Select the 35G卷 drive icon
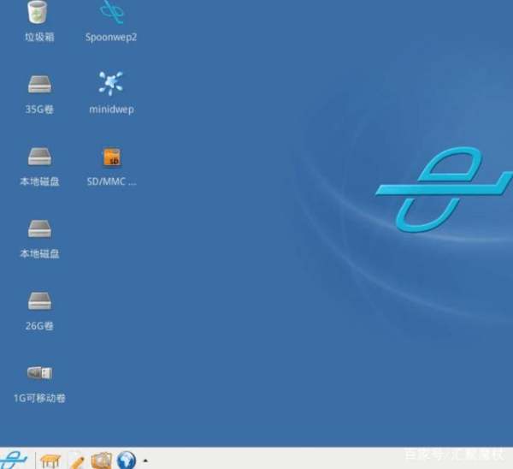The height and width of the screenshot is (469, 513). (39, 84)
